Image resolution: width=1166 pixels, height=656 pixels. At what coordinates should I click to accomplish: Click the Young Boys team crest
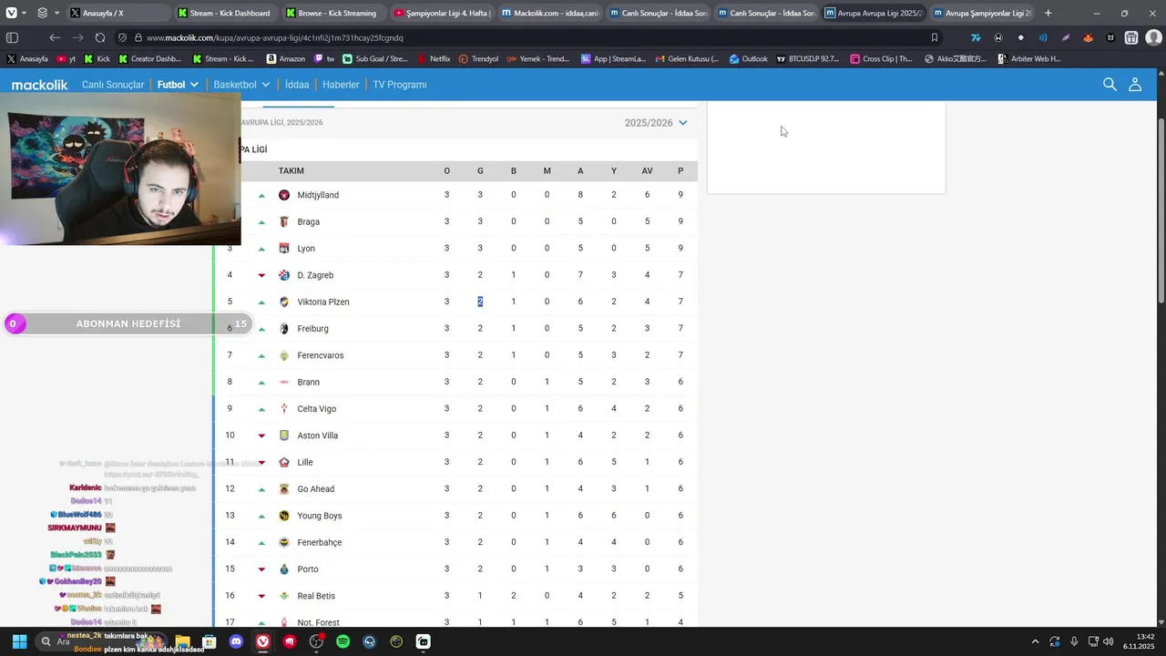284,516
